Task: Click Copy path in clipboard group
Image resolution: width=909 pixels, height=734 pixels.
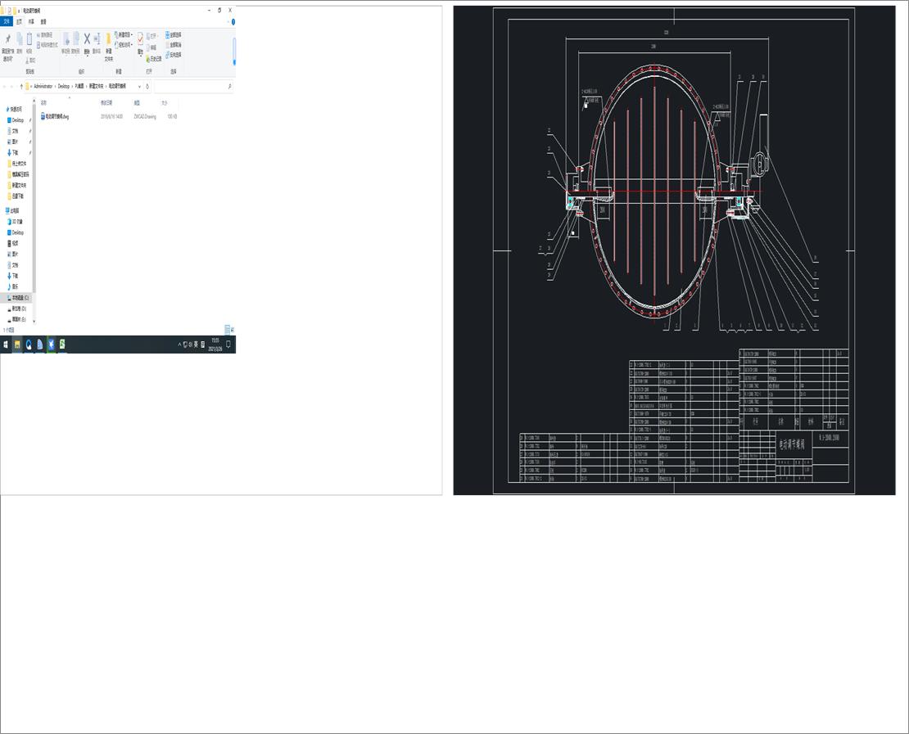Action: [x=45, y=35]
